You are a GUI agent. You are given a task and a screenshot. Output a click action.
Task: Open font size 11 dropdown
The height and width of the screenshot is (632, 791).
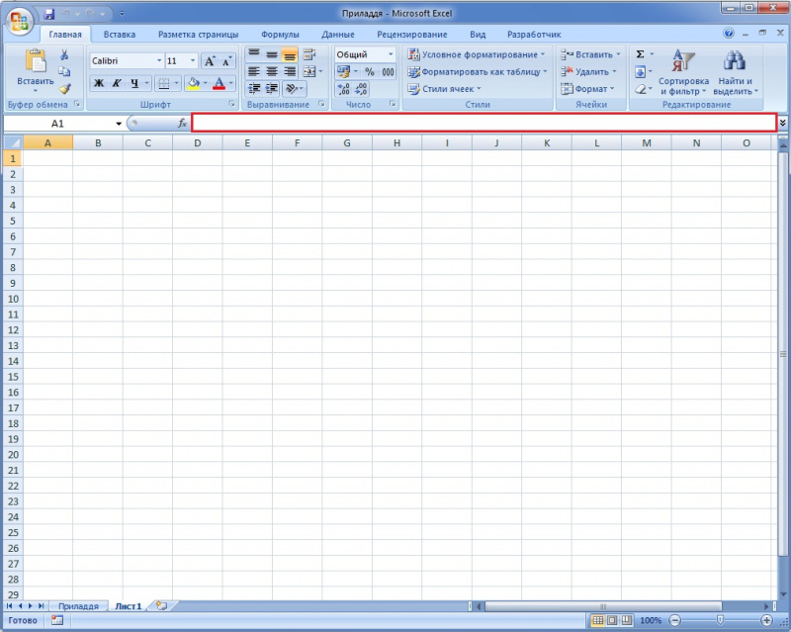tap(193, 60)
